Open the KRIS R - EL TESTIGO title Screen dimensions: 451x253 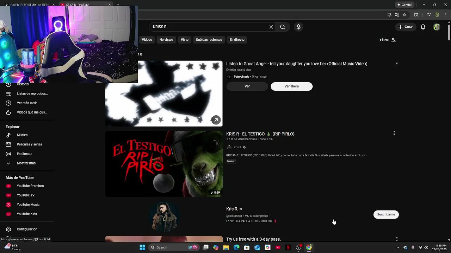[x=260, y=134]
